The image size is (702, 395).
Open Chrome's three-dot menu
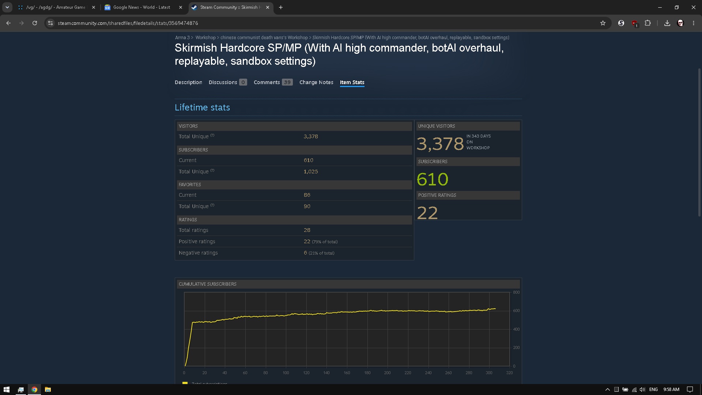694,23
